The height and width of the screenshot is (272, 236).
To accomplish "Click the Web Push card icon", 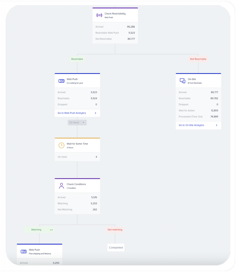I will (x=61, y=81).
